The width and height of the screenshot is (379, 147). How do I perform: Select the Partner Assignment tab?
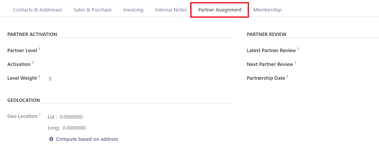click(x=220, y=10)
